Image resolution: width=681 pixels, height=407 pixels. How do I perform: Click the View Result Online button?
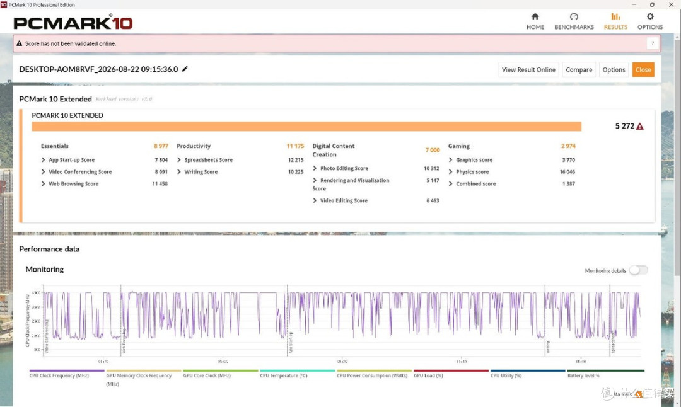pyautogui.click(x=528, y=70)
